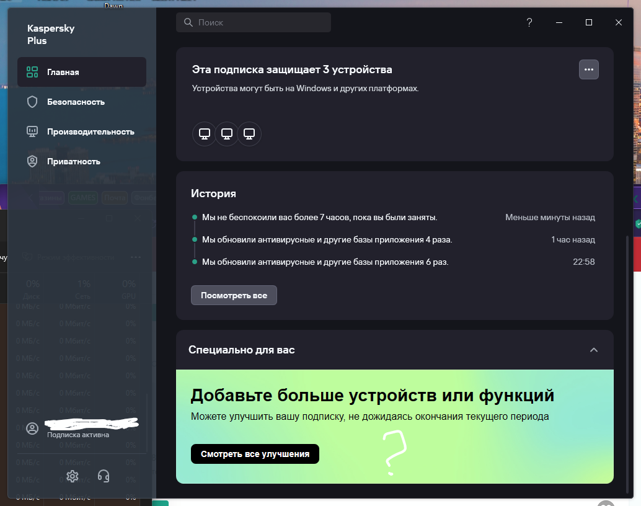Click the Меньше минуты назад timestamp

click(x=550, y=217)
